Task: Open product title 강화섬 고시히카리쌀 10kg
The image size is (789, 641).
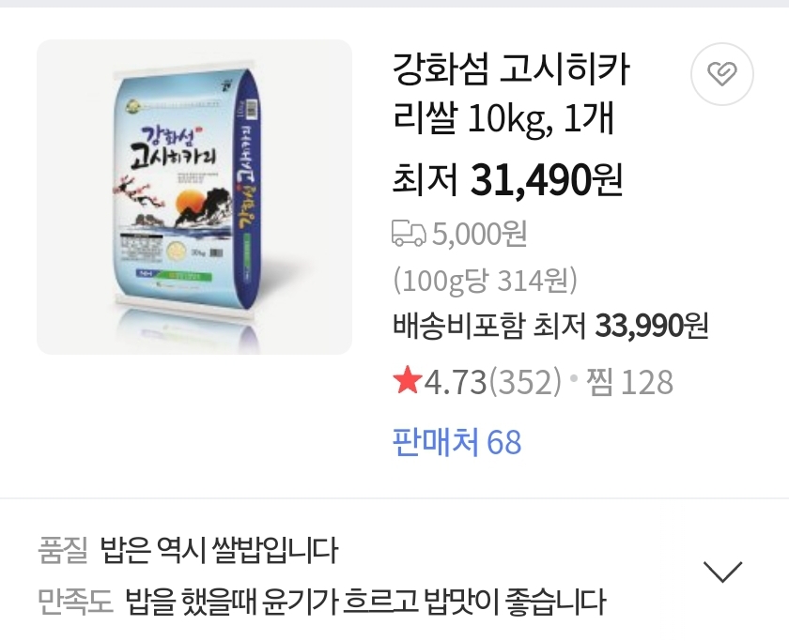Action: click(511, 94)
